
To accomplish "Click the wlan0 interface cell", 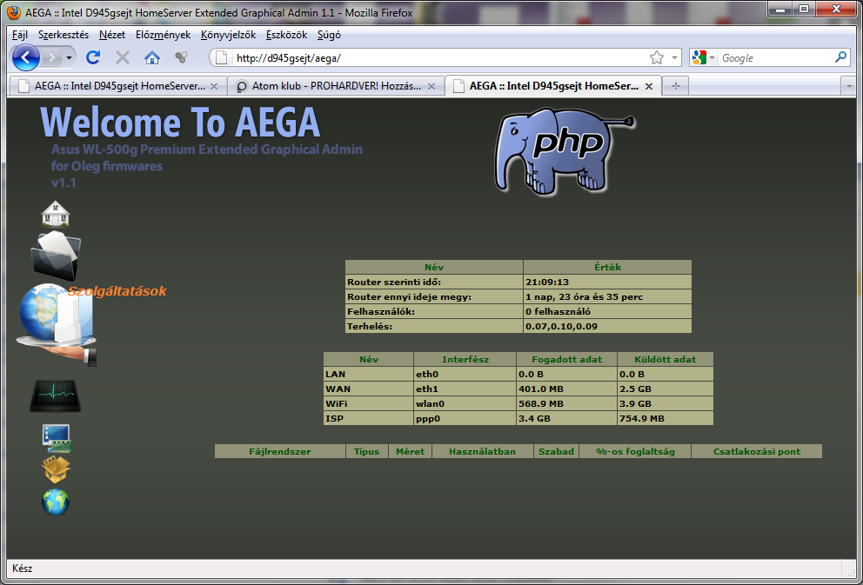I will pyautogui.click(x=465, y=403).
